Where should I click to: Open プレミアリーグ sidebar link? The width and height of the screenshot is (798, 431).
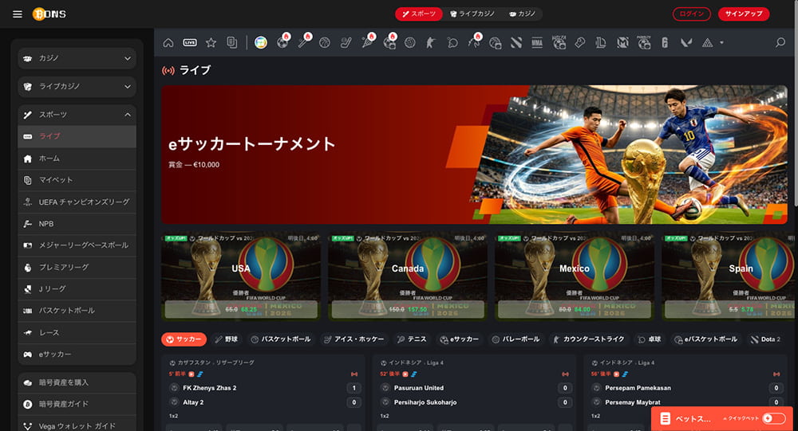click(x=77, y=267)
